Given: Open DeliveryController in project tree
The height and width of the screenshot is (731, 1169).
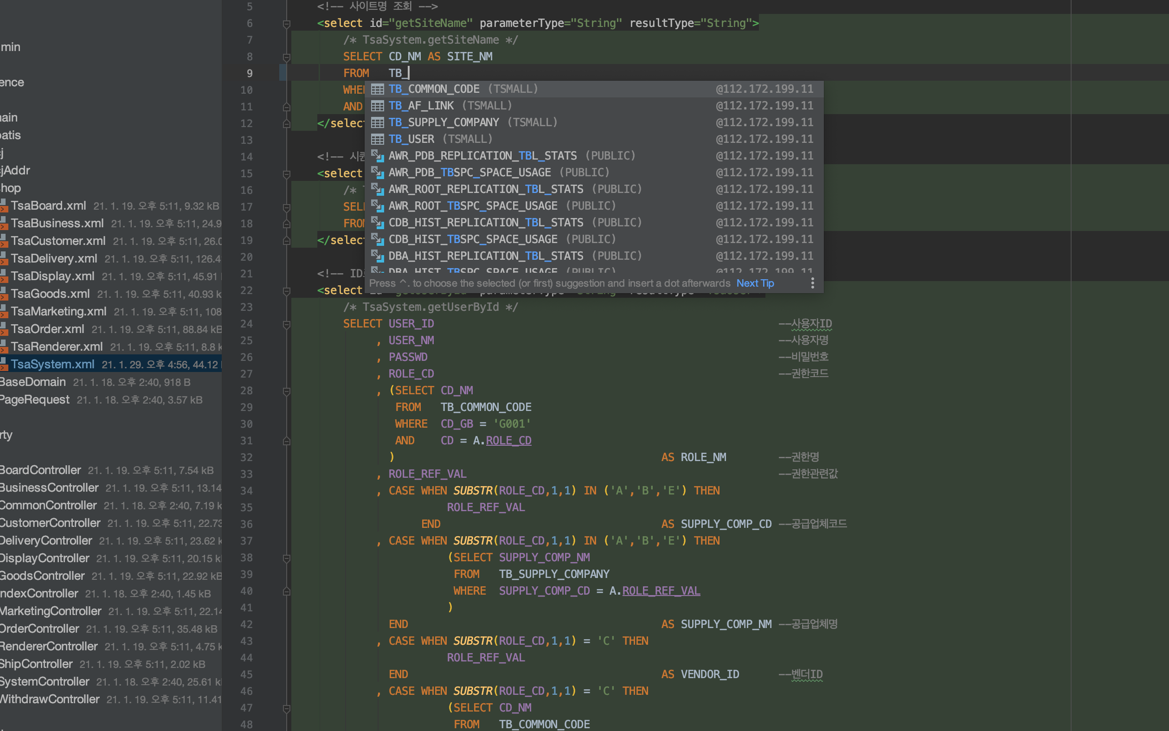Looking at the screenshot, I should point(111,541).
